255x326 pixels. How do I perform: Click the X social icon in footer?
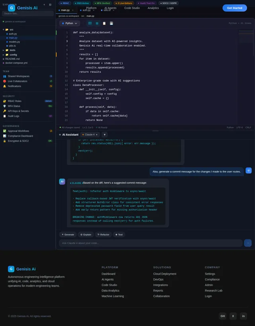point(233,316)
